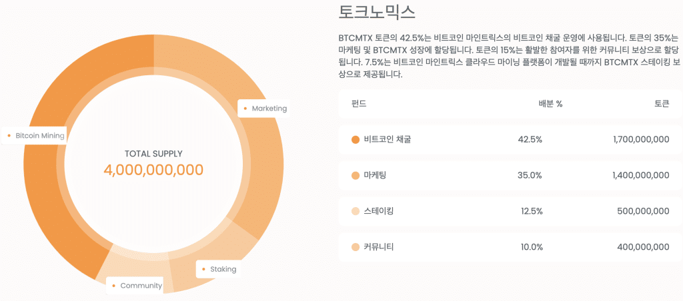The image size is (683, 301).
Task: Click the pale dot beside 스테이킹
Action: coord(355,211)
